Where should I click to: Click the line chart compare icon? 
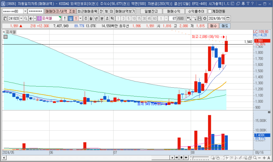point(194,18)
